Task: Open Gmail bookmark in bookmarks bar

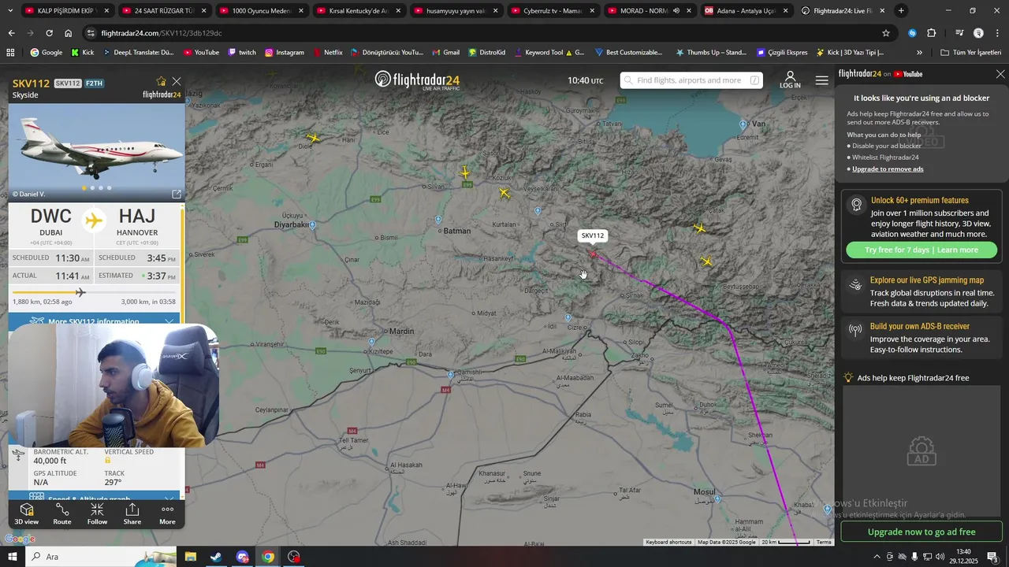Action: click(x=446, y=53)
